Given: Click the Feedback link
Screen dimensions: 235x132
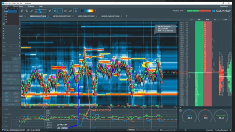Looking at the screenshot, I should coord(224,6).
